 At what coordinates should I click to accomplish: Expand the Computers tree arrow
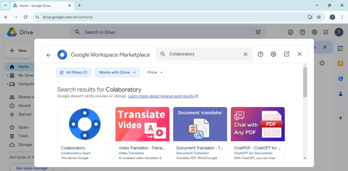pos(7,84)
